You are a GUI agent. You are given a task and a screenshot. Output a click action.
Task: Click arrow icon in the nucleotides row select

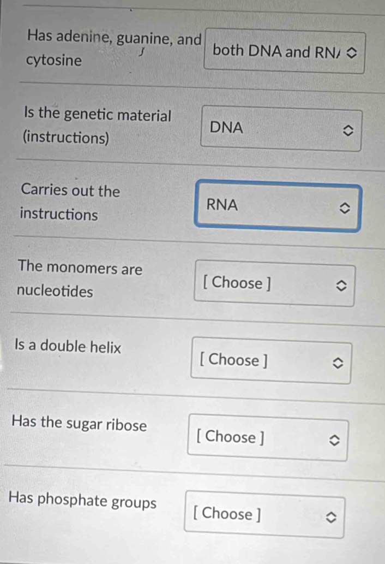coord(340,286)
